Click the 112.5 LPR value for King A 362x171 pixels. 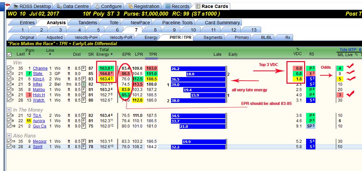[x=138, y=79]
